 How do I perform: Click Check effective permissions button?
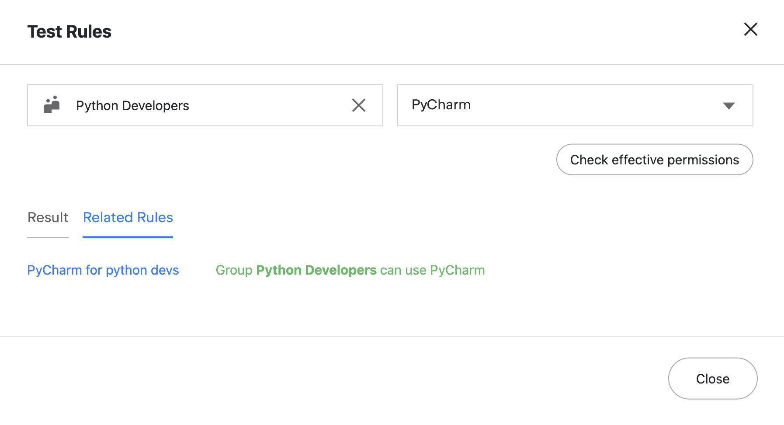tap(654, 160)
